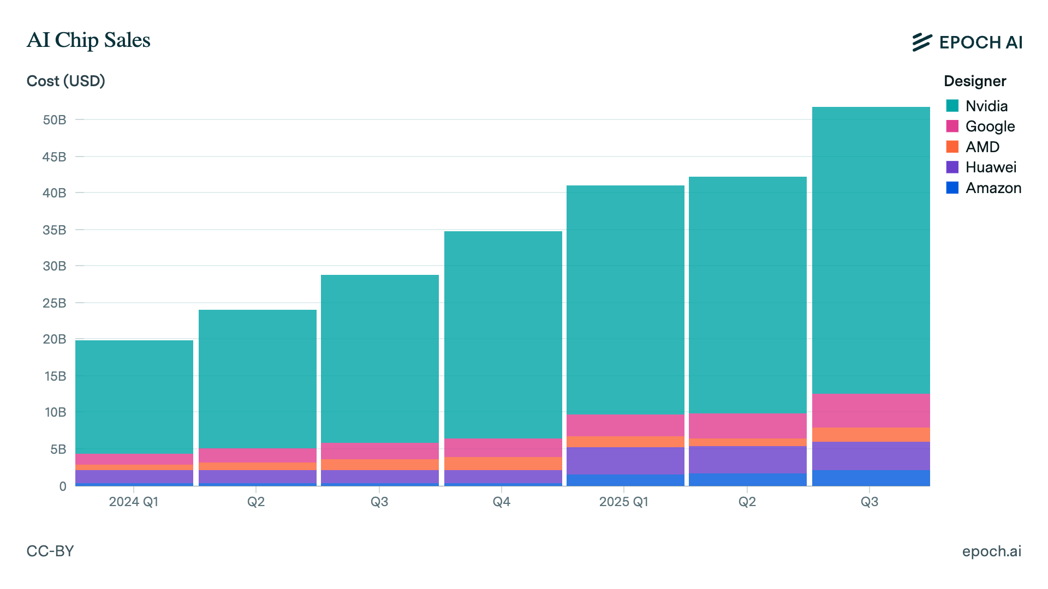Click the Google pink legend swatch
This screenshot has width=1048, height=589.
(952, 126)
